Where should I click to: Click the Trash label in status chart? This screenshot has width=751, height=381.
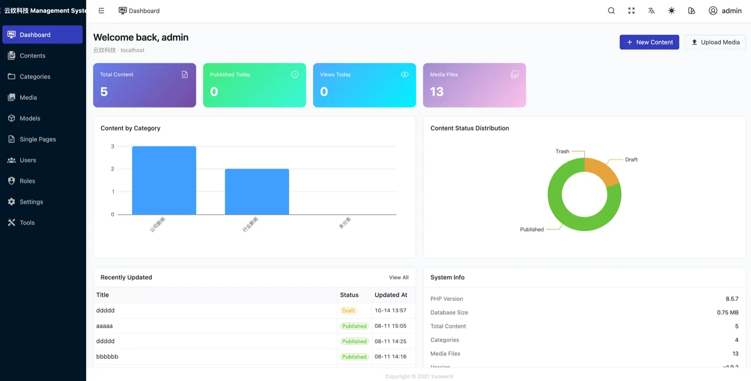562,151
